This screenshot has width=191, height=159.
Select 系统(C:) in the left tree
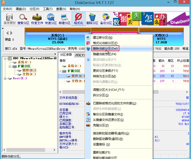[24, 62]
